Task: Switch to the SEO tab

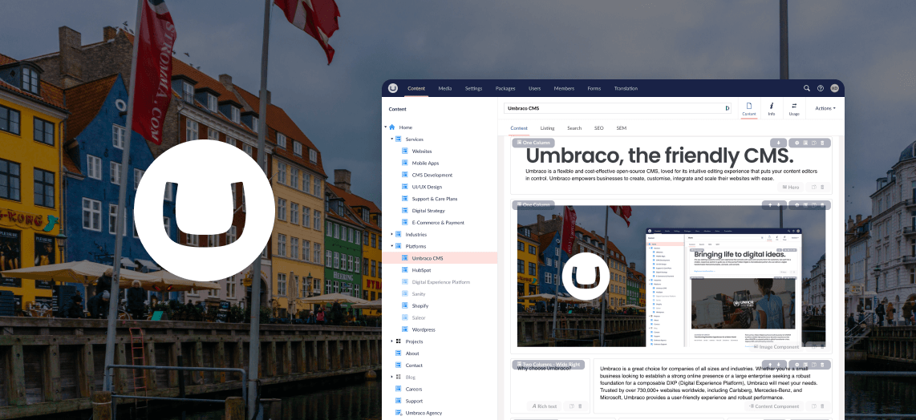Action: 599,128
